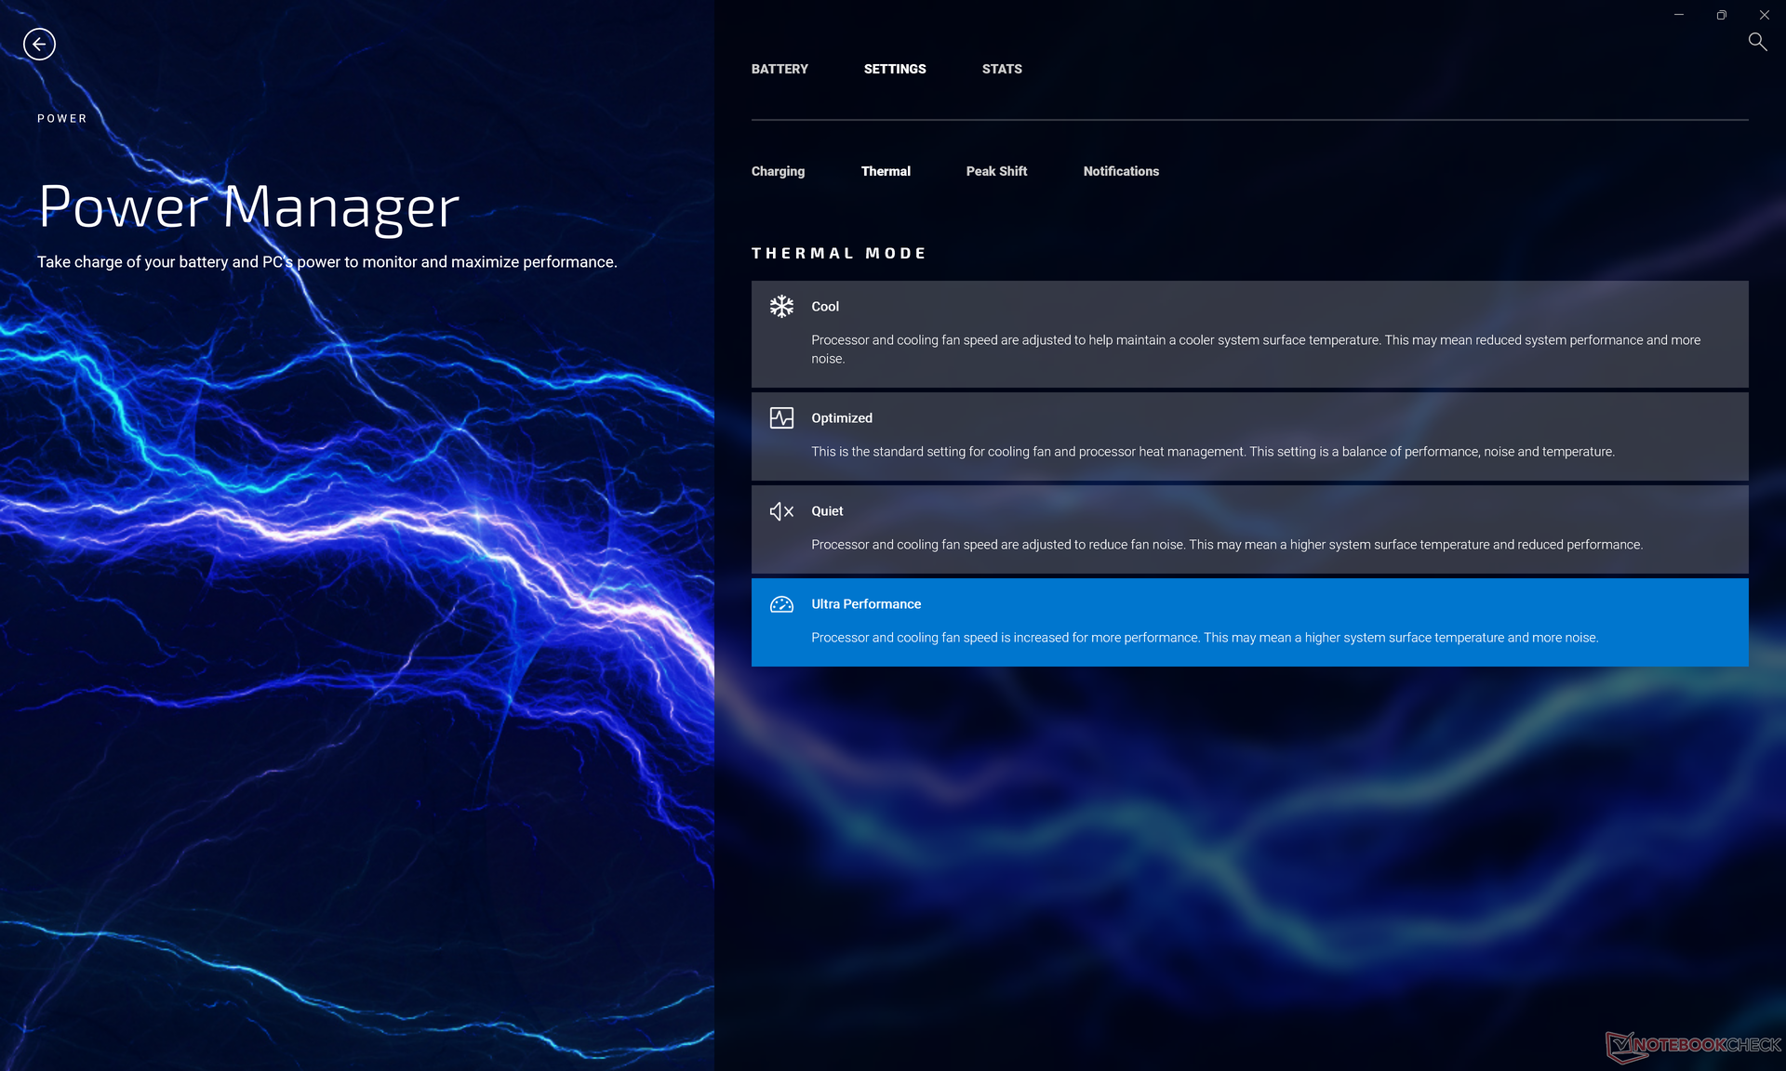1786x1071 pixels.
Task: Click the SETTINGS tab
Action: (x=894, y=69)
